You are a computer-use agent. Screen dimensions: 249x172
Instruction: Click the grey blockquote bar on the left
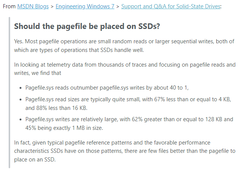(x=9, y=93)
